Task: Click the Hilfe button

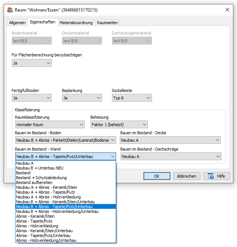Action: click(217, 176)
